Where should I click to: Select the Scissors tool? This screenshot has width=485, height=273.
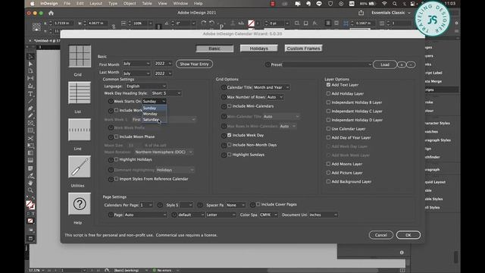pos(30,138)
